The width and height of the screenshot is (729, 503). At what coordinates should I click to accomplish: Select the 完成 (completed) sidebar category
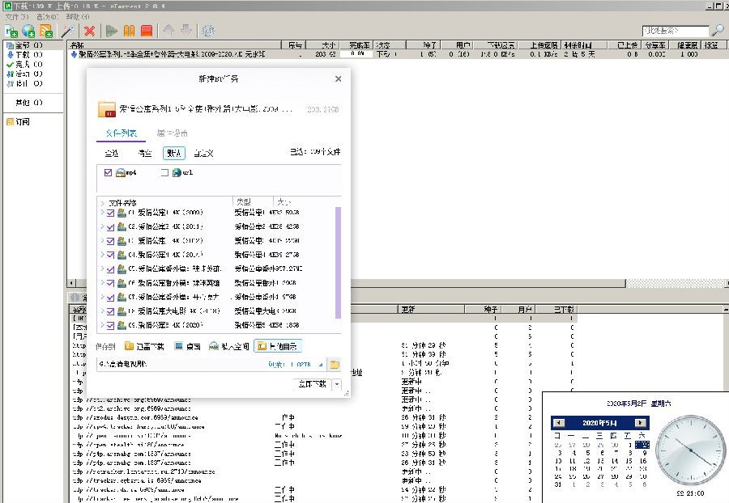24,65
